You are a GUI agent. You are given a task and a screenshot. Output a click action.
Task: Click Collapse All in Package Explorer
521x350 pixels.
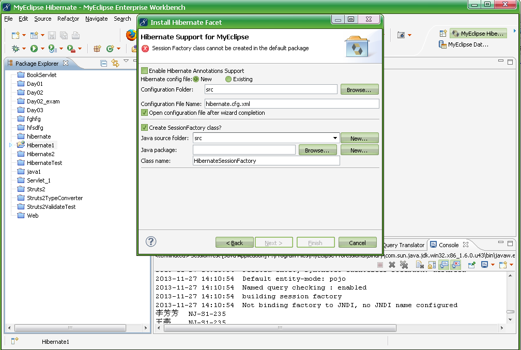(x=104, y=63)
